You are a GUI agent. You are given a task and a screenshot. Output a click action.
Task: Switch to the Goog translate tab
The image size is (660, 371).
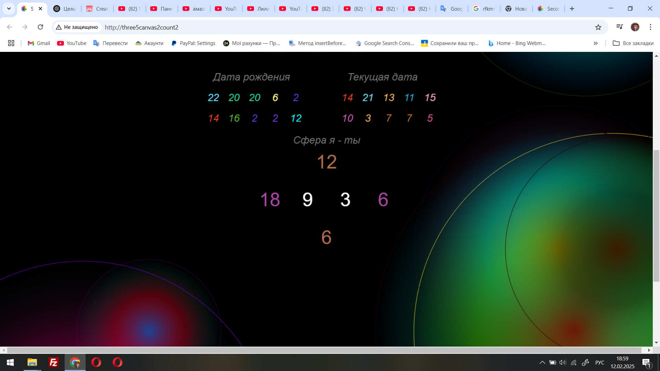pos(452,9)
